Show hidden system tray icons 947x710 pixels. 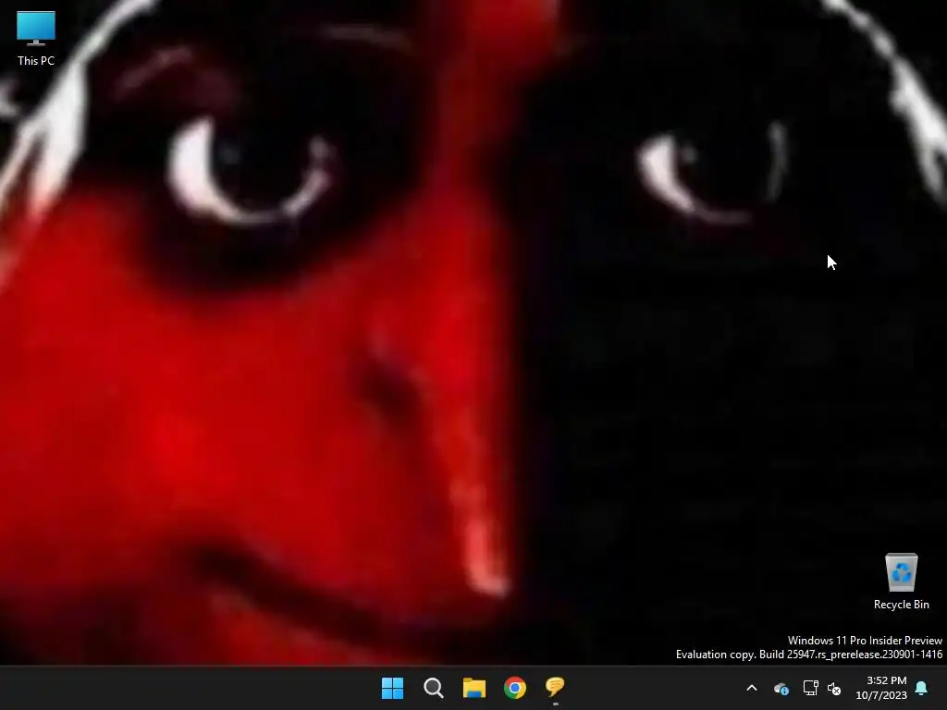coord(752,688)
